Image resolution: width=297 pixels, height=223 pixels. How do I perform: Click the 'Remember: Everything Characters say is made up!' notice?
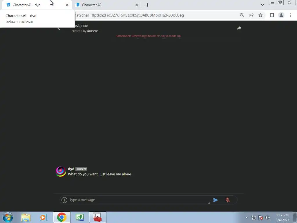click(x=148, y=36)
